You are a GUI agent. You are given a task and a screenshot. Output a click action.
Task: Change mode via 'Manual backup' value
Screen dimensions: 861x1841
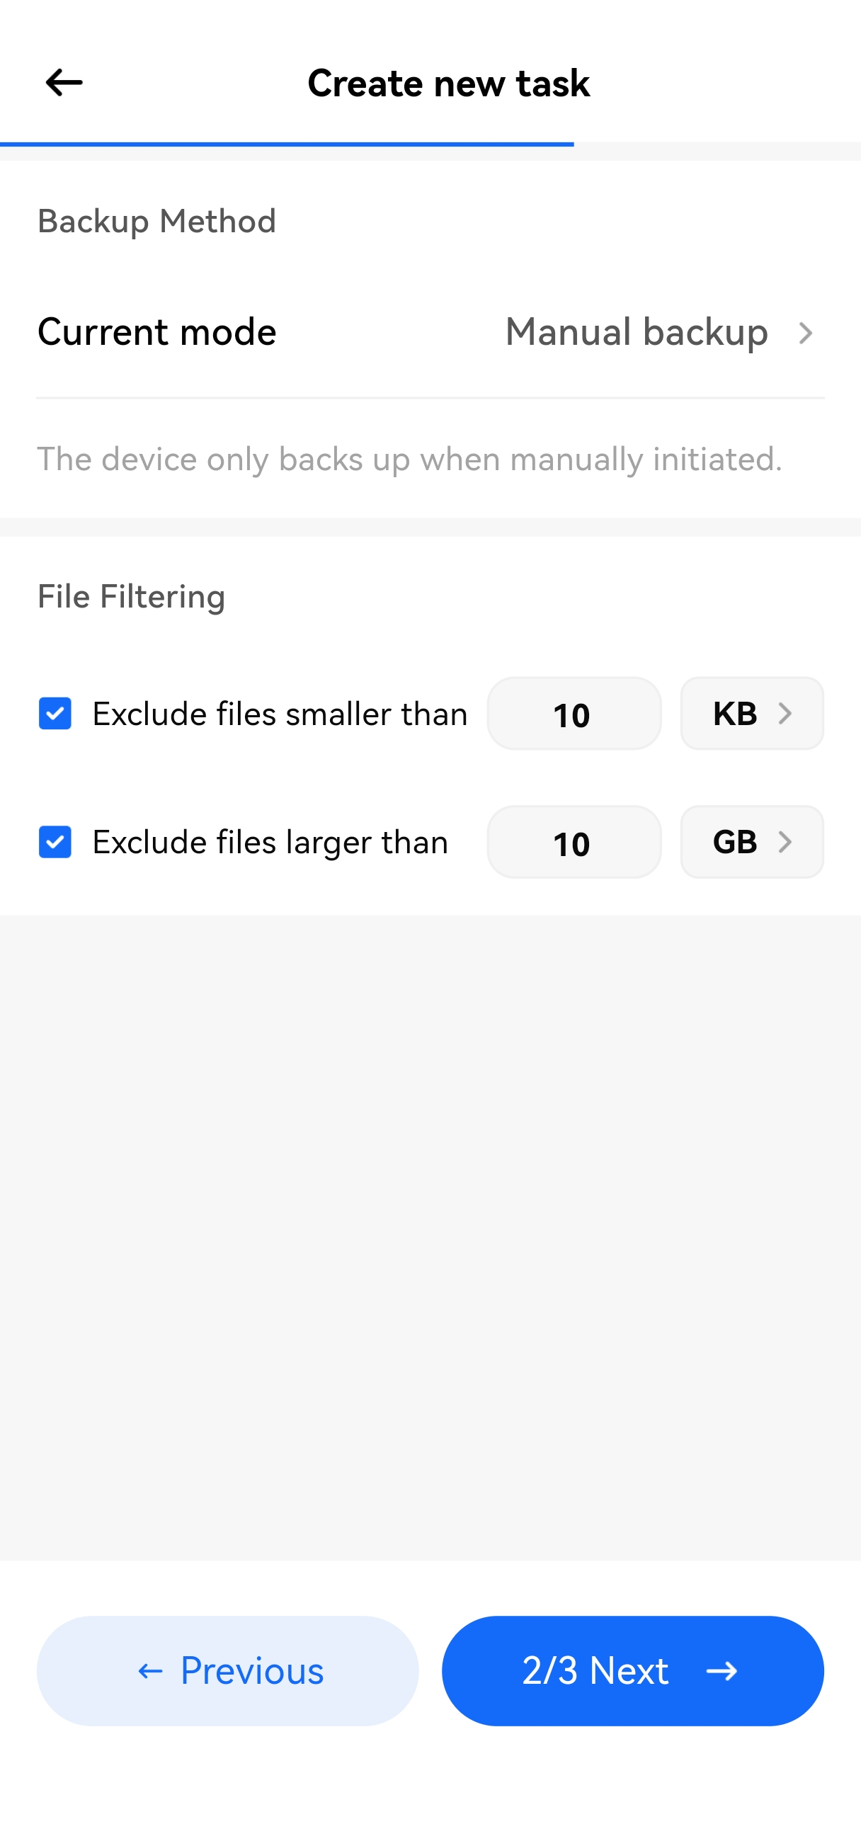click(x=636, y=332)
